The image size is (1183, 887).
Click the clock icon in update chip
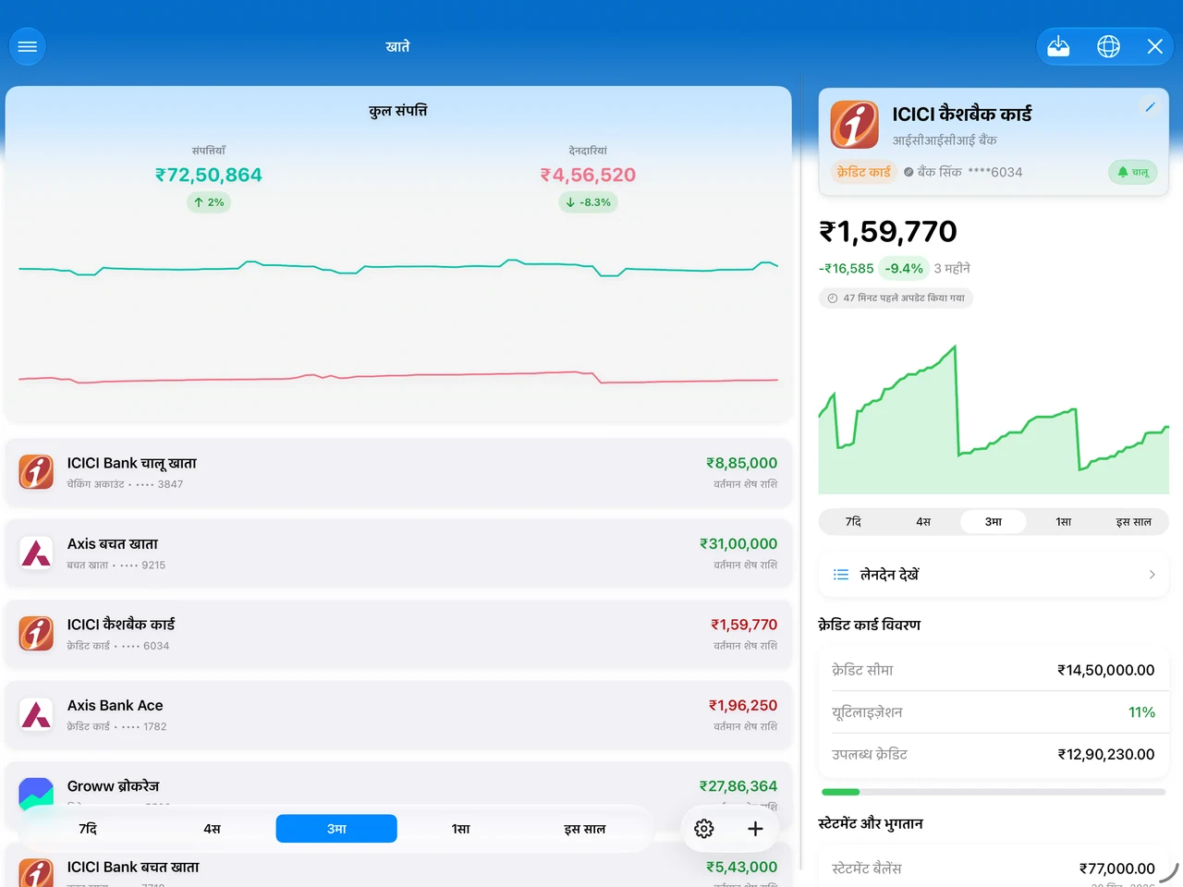(833, 298)
